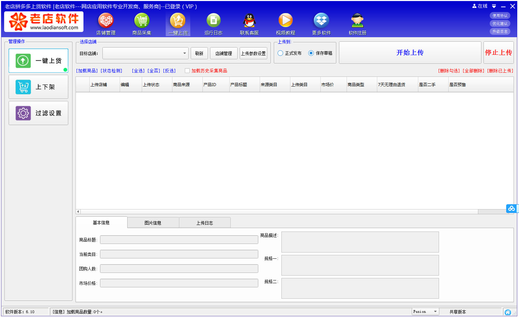The height and width of the screenshot is (318, 519).
Task: Select the 正式发布 radio button
Action: [280, 53]
